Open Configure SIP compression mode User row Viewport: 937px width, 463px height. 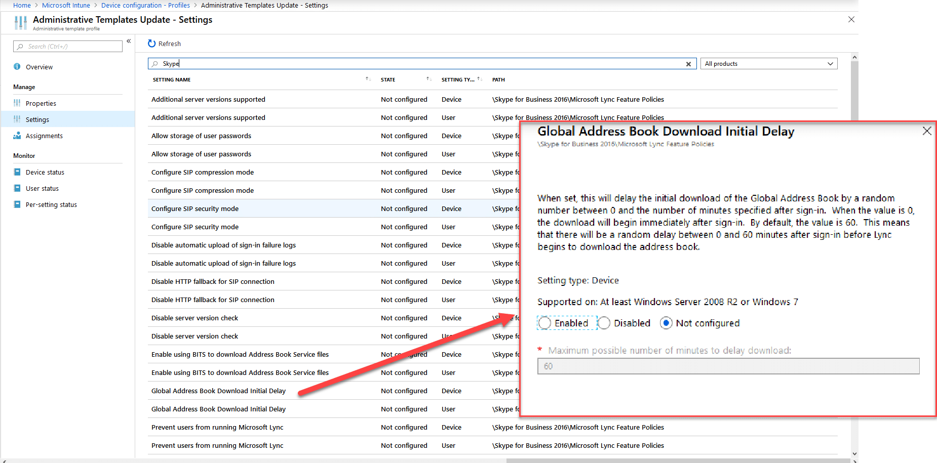[334, 190]
